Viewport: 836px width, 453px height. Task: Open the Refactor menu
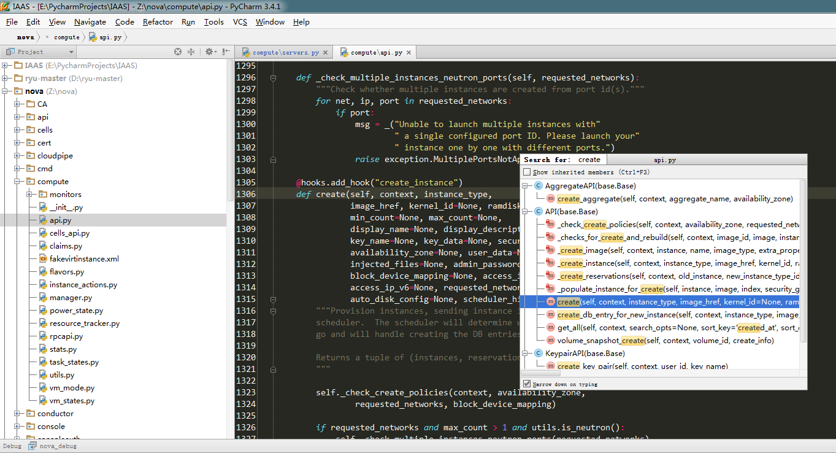158,21
